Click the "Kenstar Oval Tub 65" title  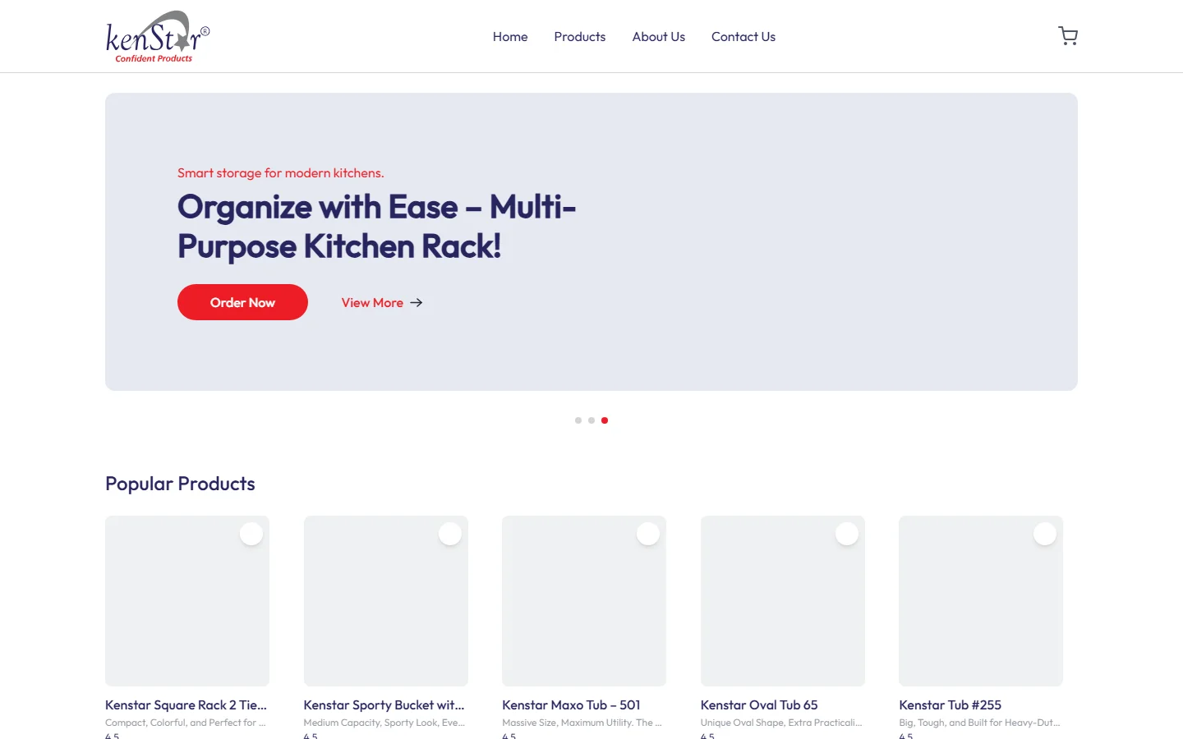click(x=759, y=705)
